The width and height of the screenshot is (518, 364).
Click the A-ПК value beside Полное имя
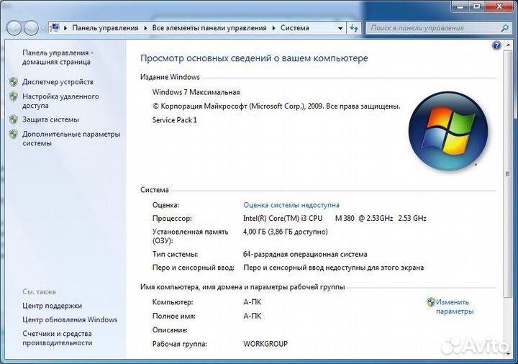pyautogui.click(x=252, y=316)
